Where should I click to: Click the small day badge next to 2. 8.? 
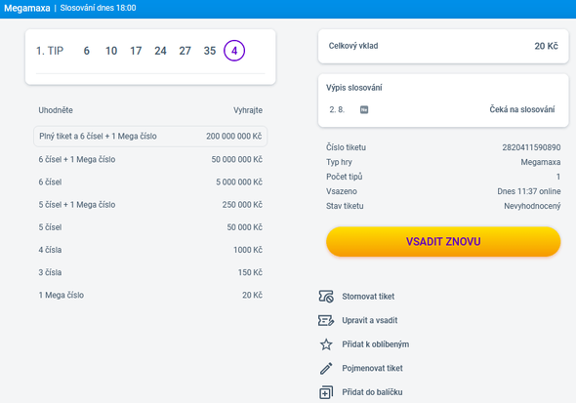pyautogui.click(x=364, y=109)
